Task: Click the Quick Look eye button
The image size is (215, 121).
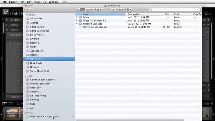Action: (113, 10)
